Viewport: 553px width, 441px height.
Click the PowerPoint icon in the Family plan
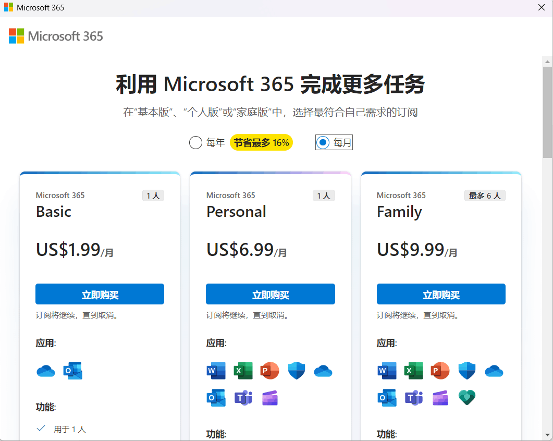[x=440, y=370]
